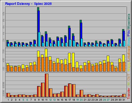Click the day '4' x-axis label

19,100
